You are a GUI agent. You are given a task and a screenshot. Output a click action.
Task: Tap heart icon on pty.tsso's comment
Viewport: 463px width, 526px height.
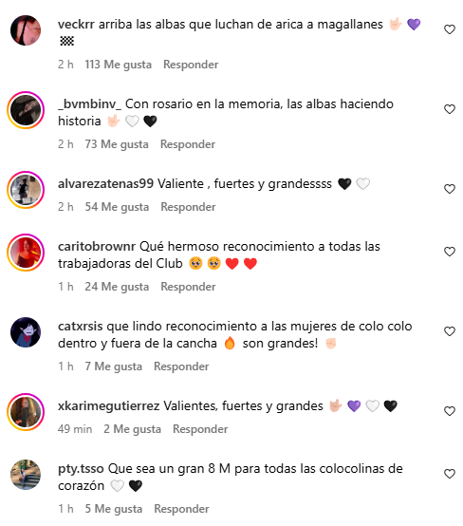450,474
